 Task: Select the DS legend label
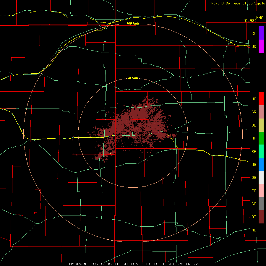254,178
